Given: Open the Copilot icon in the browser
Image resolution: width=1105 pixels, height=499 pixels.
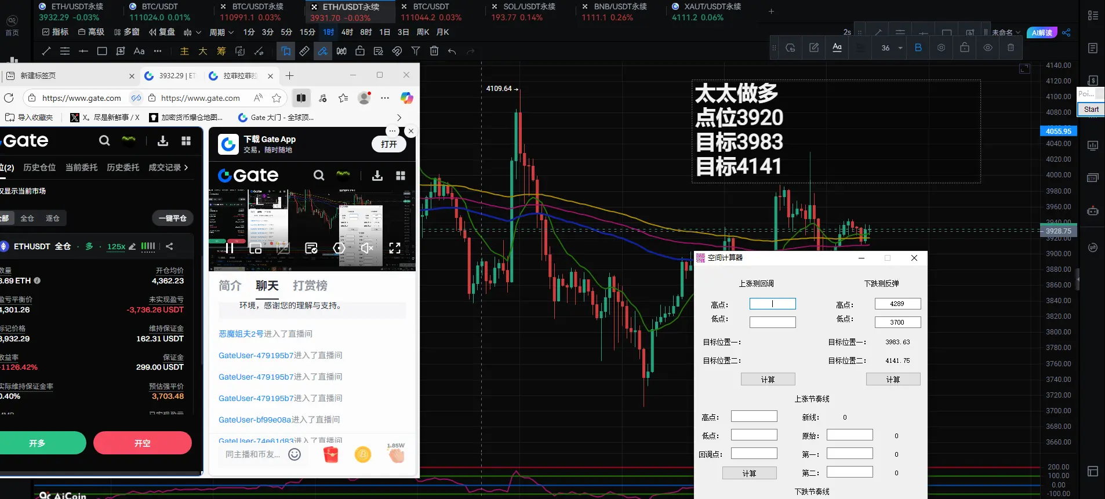Looking at the screenshot, I should (x=407, y=98).
